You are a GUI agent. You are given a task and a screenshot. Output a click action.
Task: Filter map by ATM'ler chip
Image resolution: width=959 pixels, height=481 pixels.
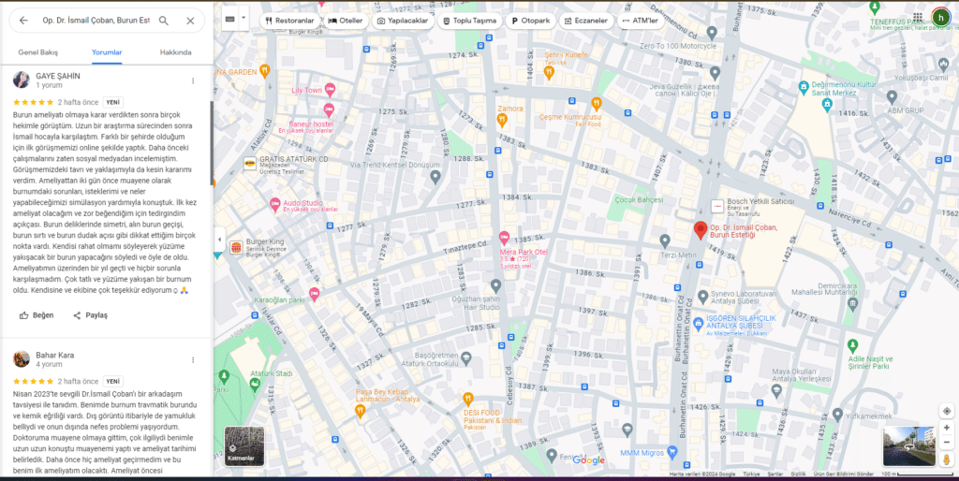pos(640,21)
